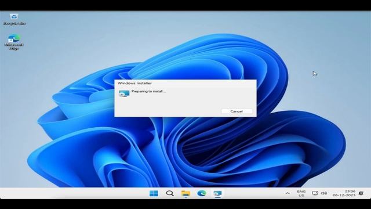This screenshot has width=371, height=209.
Task: Click the installer package icon in dialog
Action: click(124, 93)
